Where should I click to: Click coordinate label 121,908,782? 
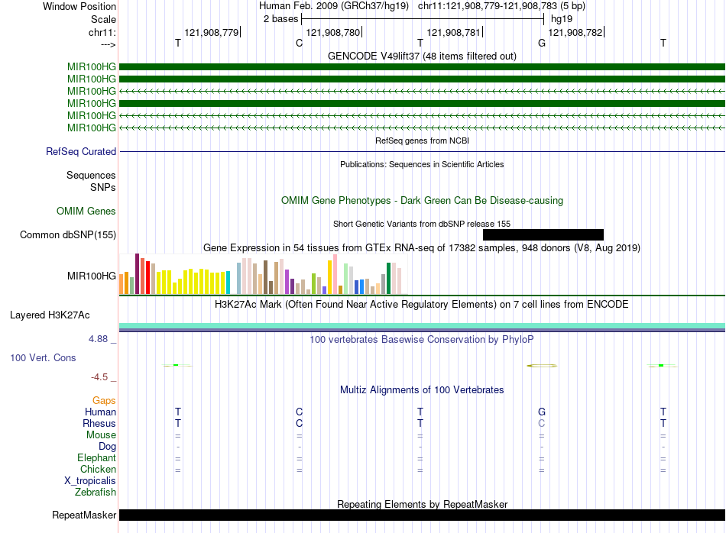(x=575, y=32)
